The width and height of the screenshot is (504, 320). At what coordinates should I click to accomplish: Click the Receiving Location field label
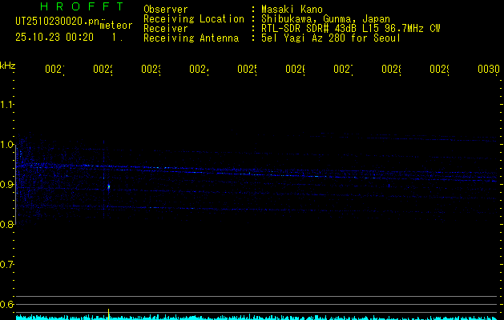[x=194, y=19]
